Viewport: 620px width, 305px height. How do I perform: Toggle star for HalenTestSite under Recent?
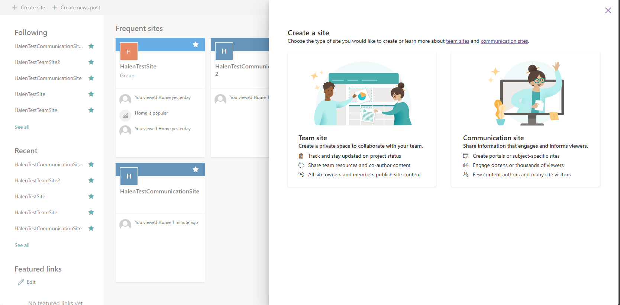(x=91, y=196)
